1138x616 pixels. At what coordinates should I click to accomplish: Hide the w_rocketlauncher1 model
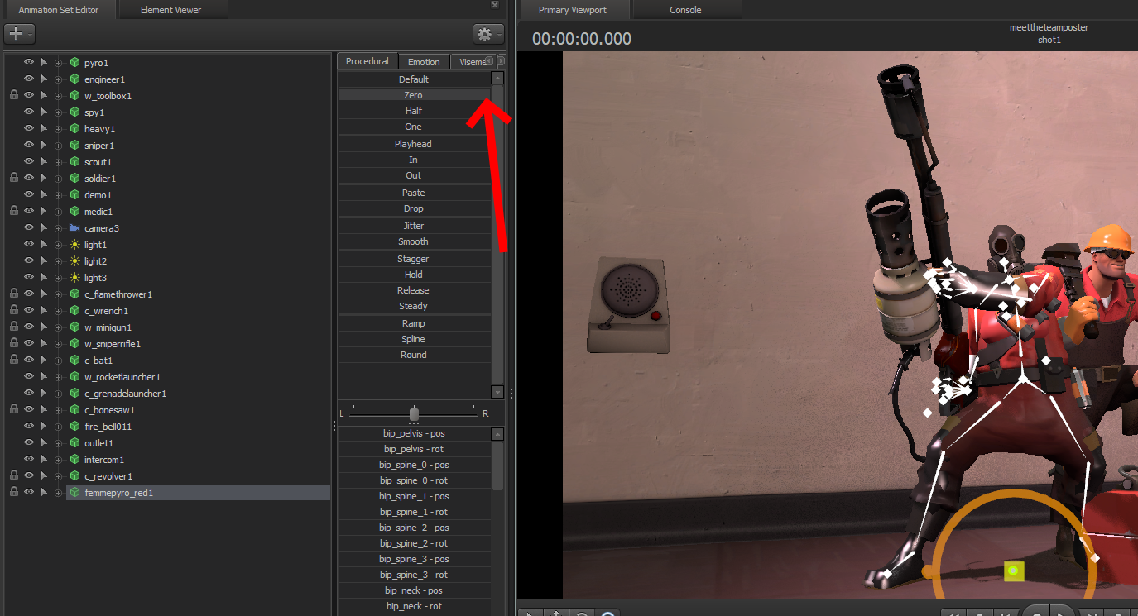pos(29,377)
